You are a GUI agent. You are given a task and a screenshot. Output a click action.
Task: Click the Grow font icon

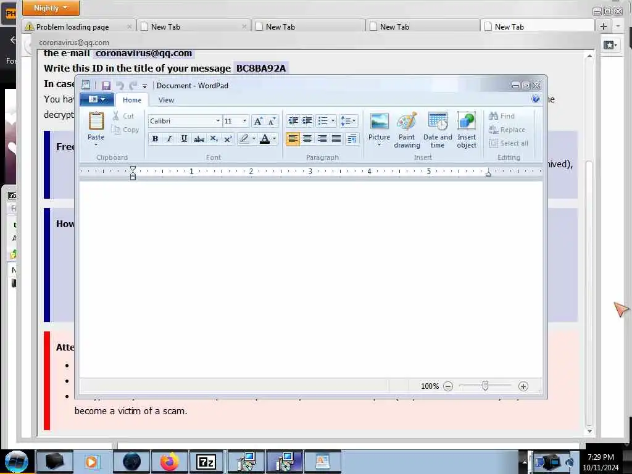[258, 121]
